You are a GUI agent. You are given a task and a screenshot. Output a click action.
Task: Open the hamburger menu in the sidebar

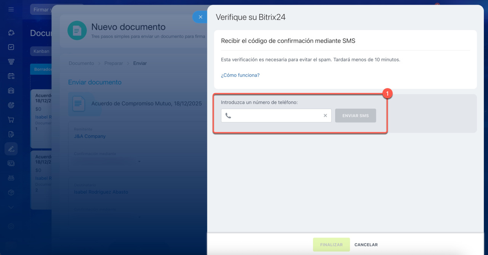[x=11, y=9]
